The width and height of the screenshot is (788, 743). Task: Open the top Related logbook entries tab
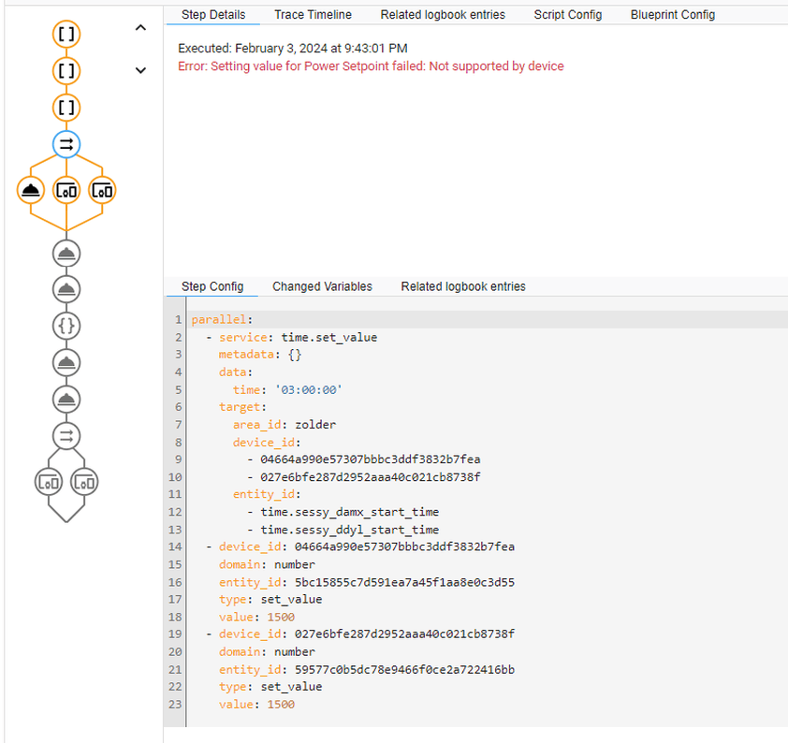(443, 15)
